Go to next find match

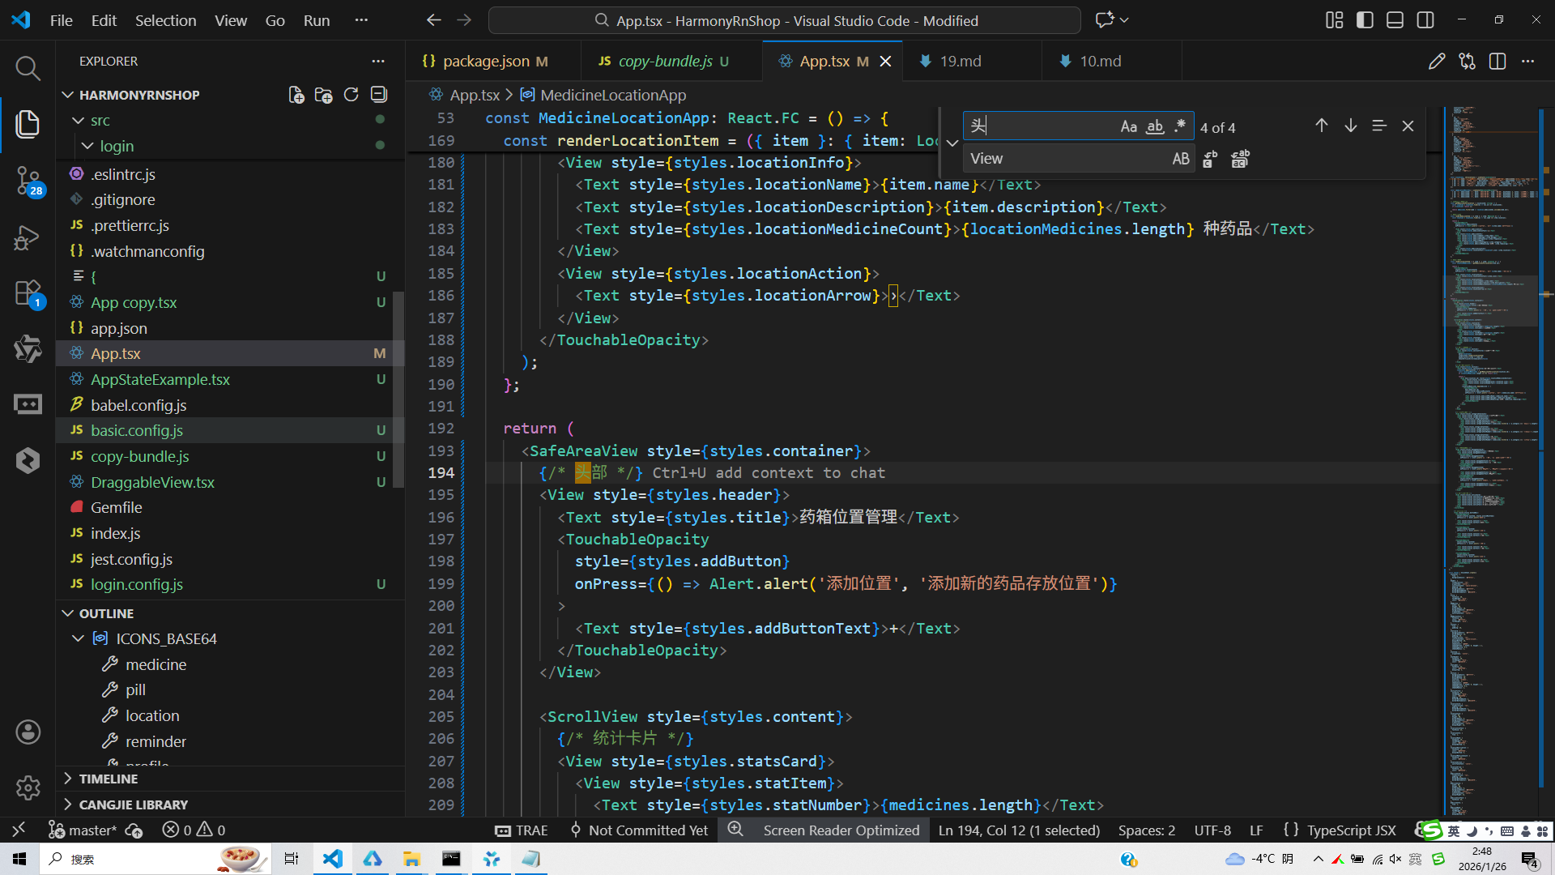(1351, 126)
